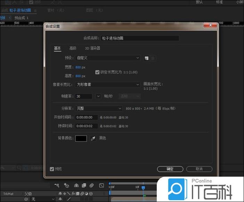Click the 宽度 value 800
The height and width of the screenshot is (202, 244).
click(78, 67)
